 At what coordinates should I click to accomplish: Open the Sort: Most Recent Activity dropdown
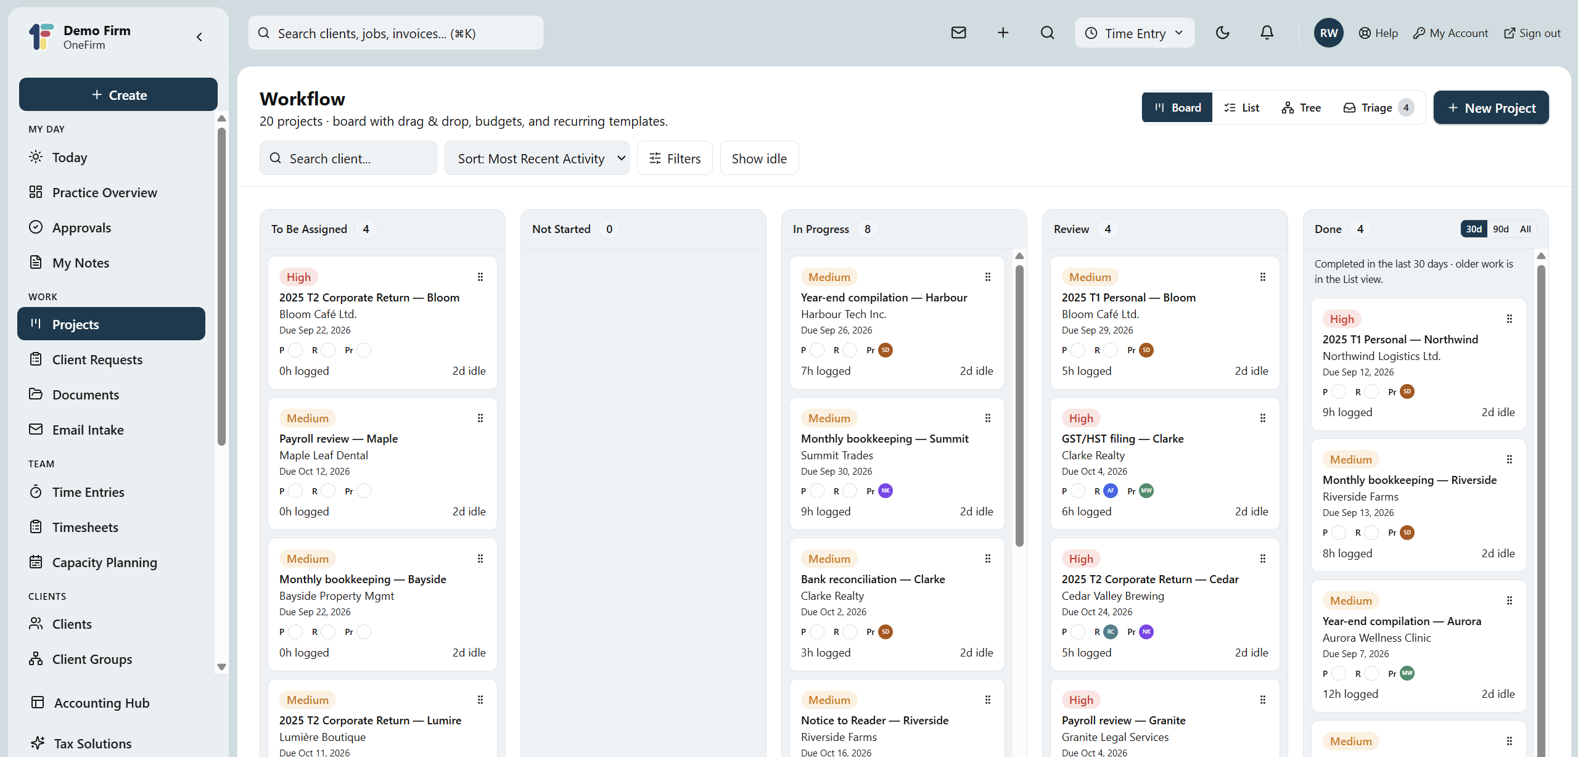(536, 158)
